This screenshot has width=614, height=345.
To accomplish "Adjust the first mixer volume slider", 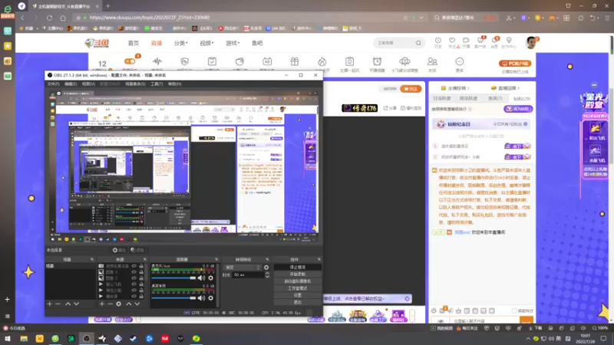I will click(x=173, y=278).
